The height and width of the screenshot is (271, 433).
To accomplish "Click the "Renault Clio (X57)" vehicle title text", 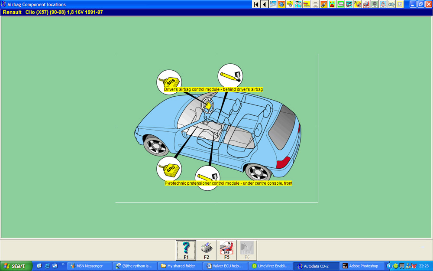I will coord(26,12).
